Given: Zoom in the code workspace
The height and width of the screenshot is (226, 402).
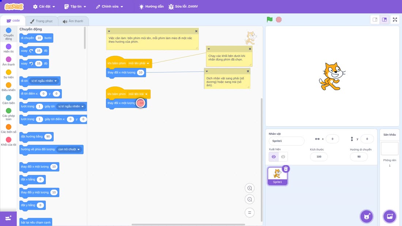Looking at the screenshot, I should tap(250, 188).
